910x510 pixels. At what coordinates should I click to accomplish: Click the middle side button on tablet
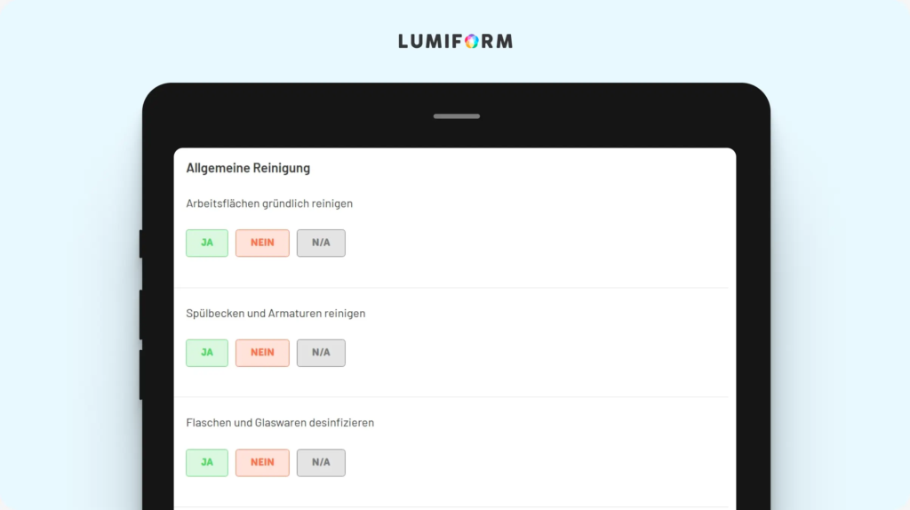141,315
